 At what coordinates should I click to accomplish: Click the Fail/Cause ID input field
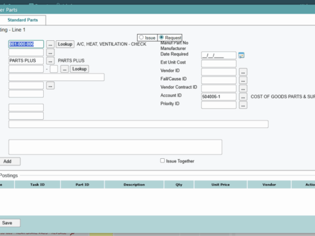tap(219, 80)
